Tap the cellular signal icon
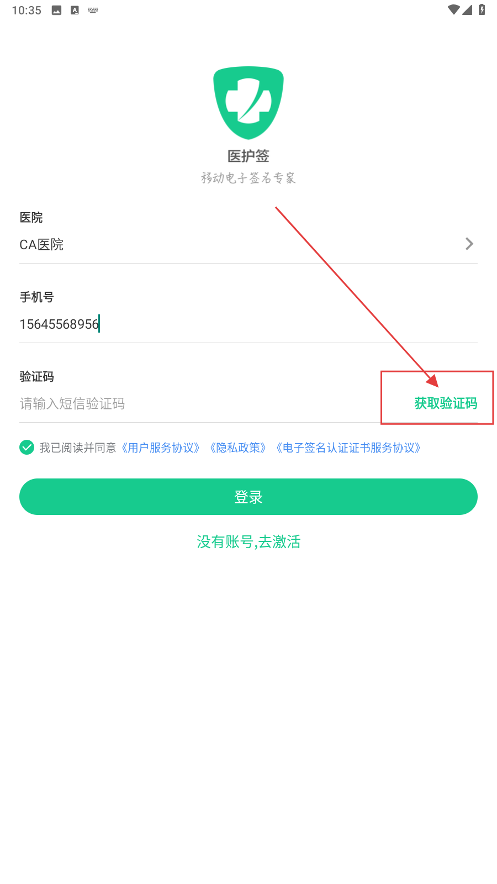This screenshot has height=884, width=497. pos(467,9)
